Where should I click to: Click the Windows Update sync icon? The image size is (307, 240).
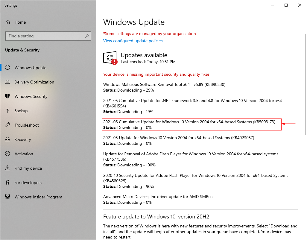pos(8,68)
